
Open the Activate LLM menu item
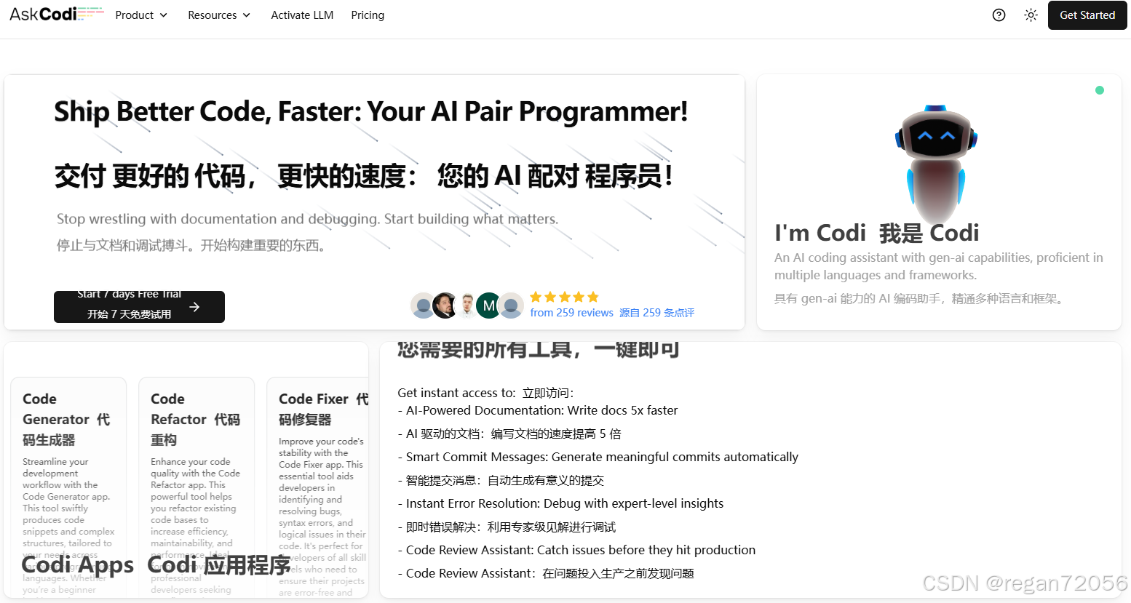[x=302, y=15]
